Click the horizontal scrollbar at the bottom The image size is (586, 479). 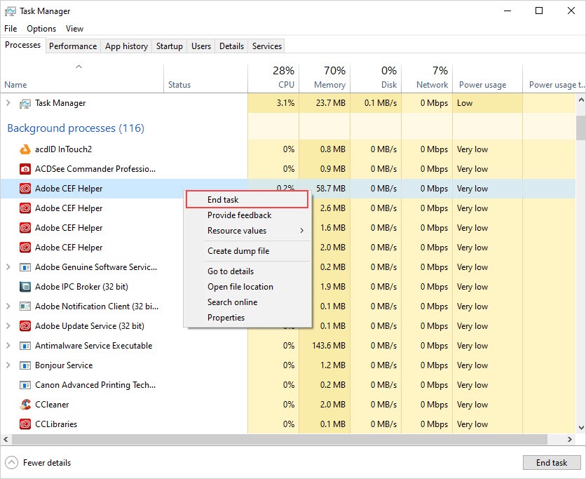[x=280, y=439]
